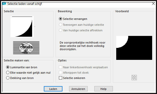The width and height of the screenshot is (157, 94).
Task: Open the Help button
Action: pos(103,89)
